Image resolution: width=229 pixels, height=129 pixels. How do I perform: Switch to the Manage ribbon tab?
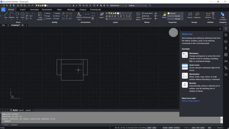71,10
